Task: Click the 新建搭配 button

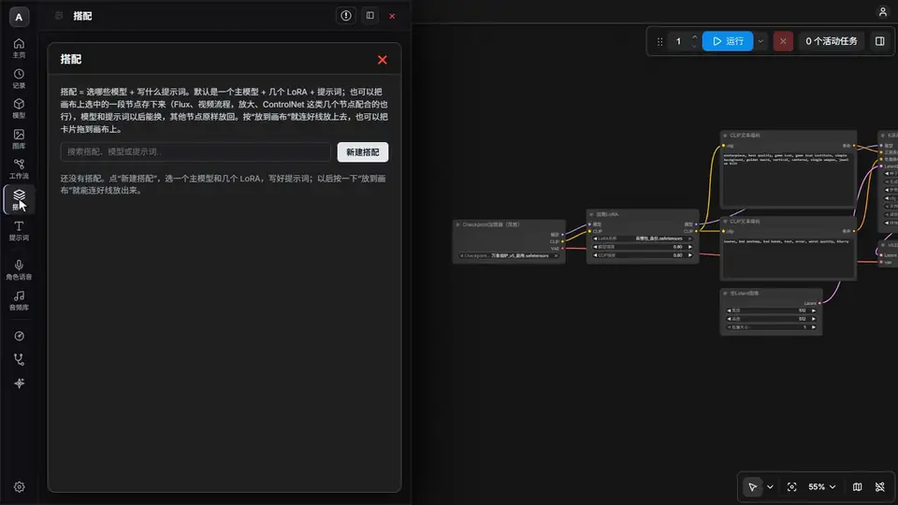Action: [363, 152]
